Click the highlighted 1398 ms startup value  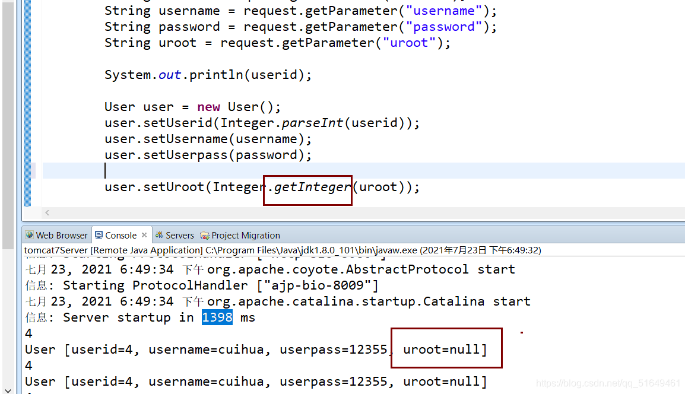217,317
